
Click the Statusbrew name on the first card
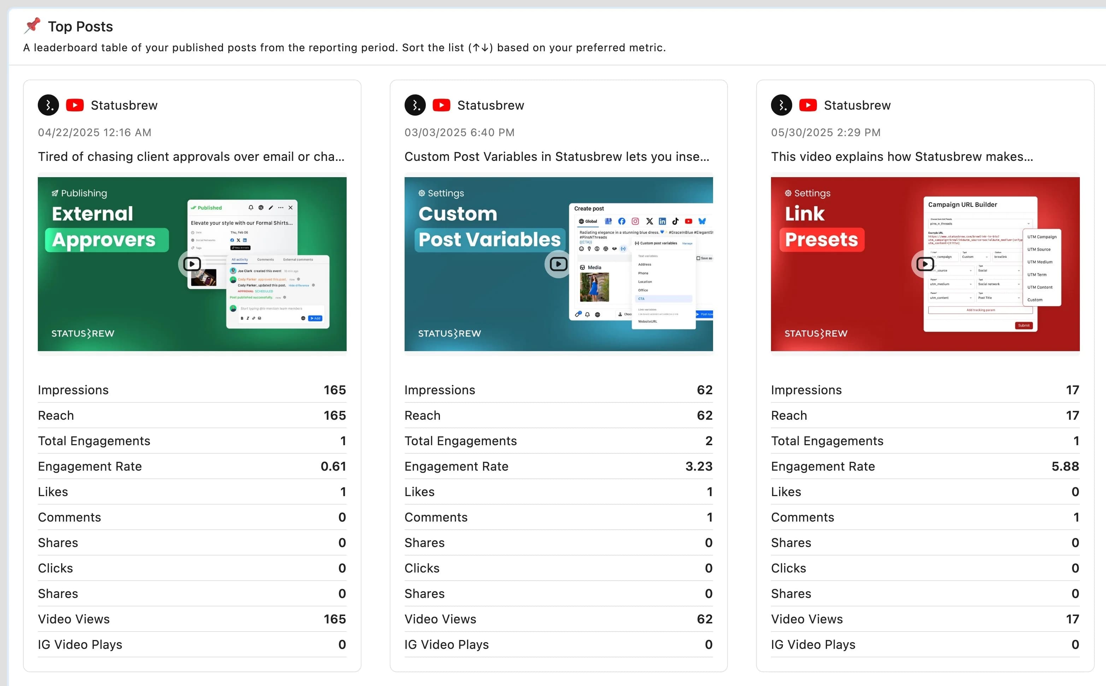[124, 105]
